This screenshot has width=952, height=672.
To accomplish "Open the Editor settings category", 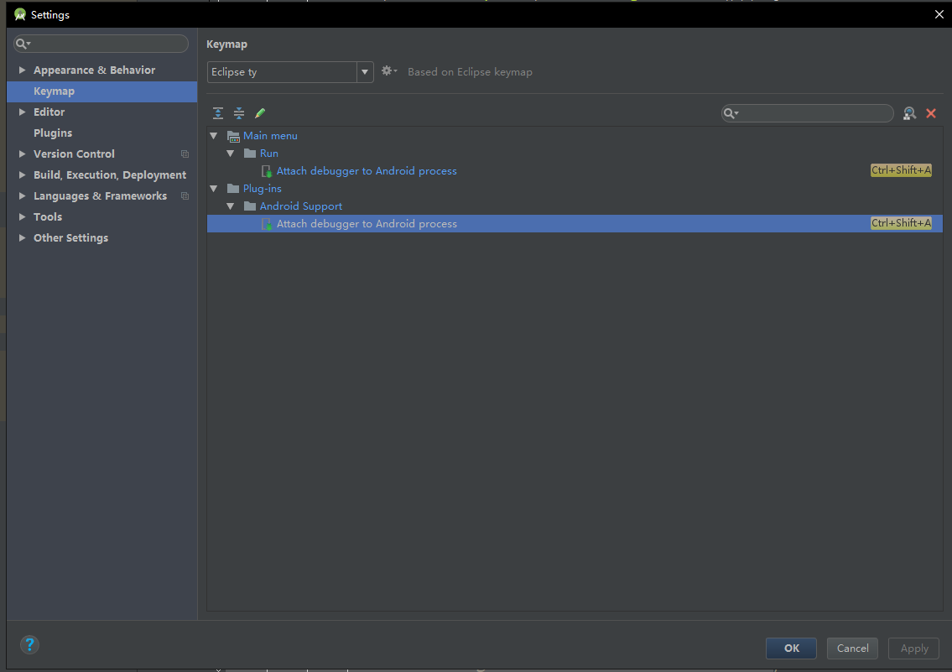I will click(49, 112).
